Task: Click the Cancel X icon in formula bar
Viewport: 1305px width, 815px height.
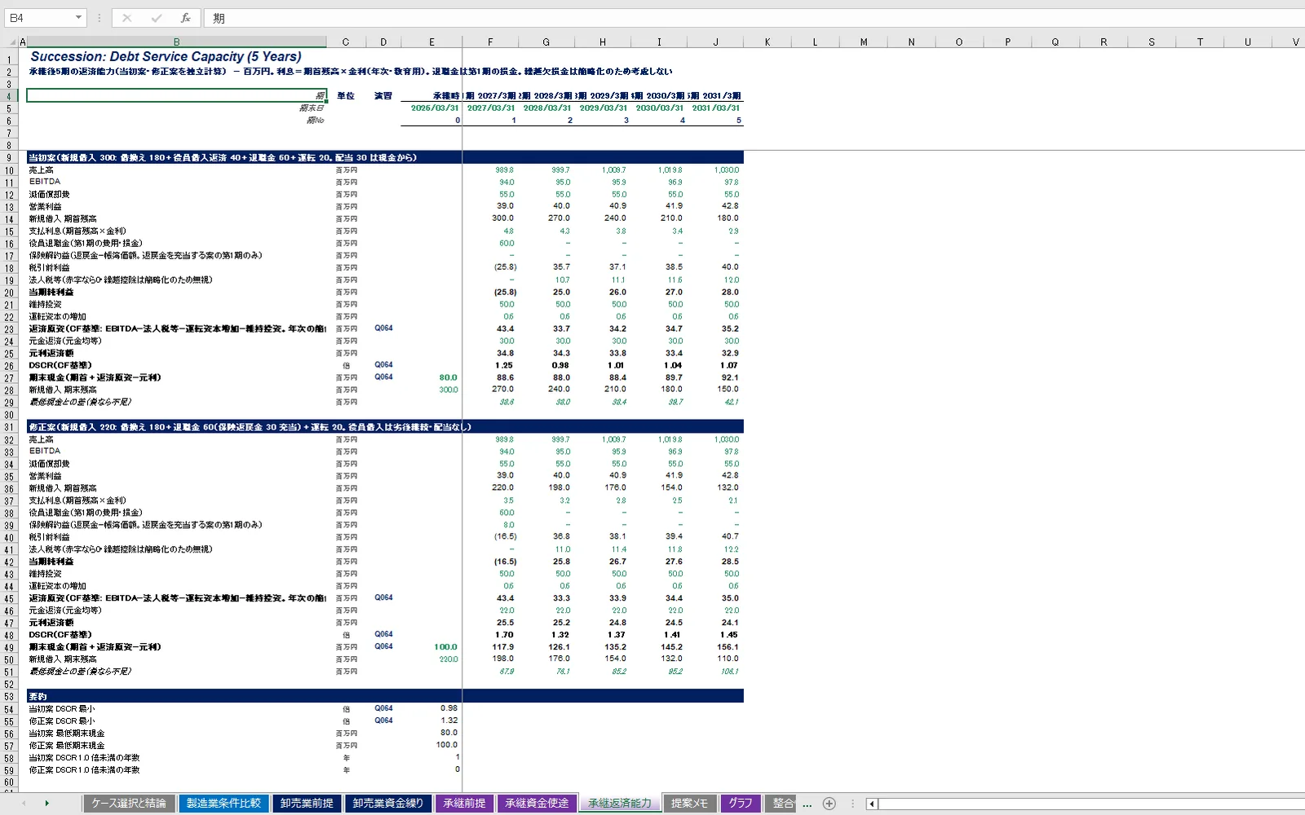Action: [127, 18]
